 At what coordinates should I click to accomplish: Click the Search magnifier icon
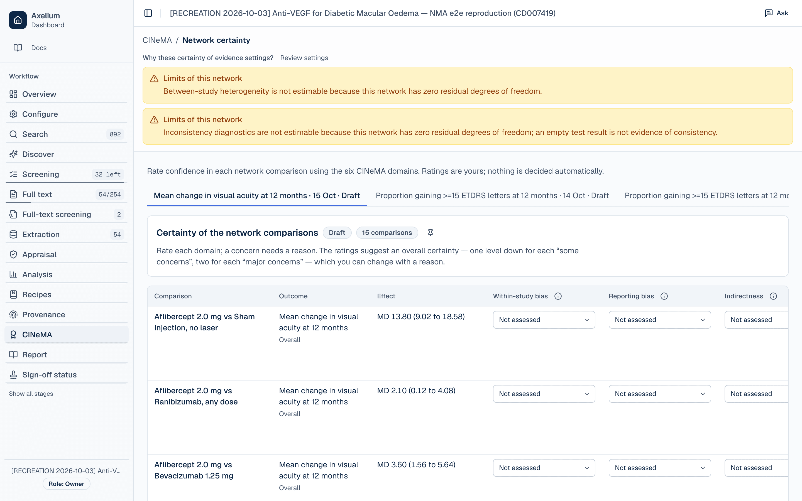click(13, 134)
